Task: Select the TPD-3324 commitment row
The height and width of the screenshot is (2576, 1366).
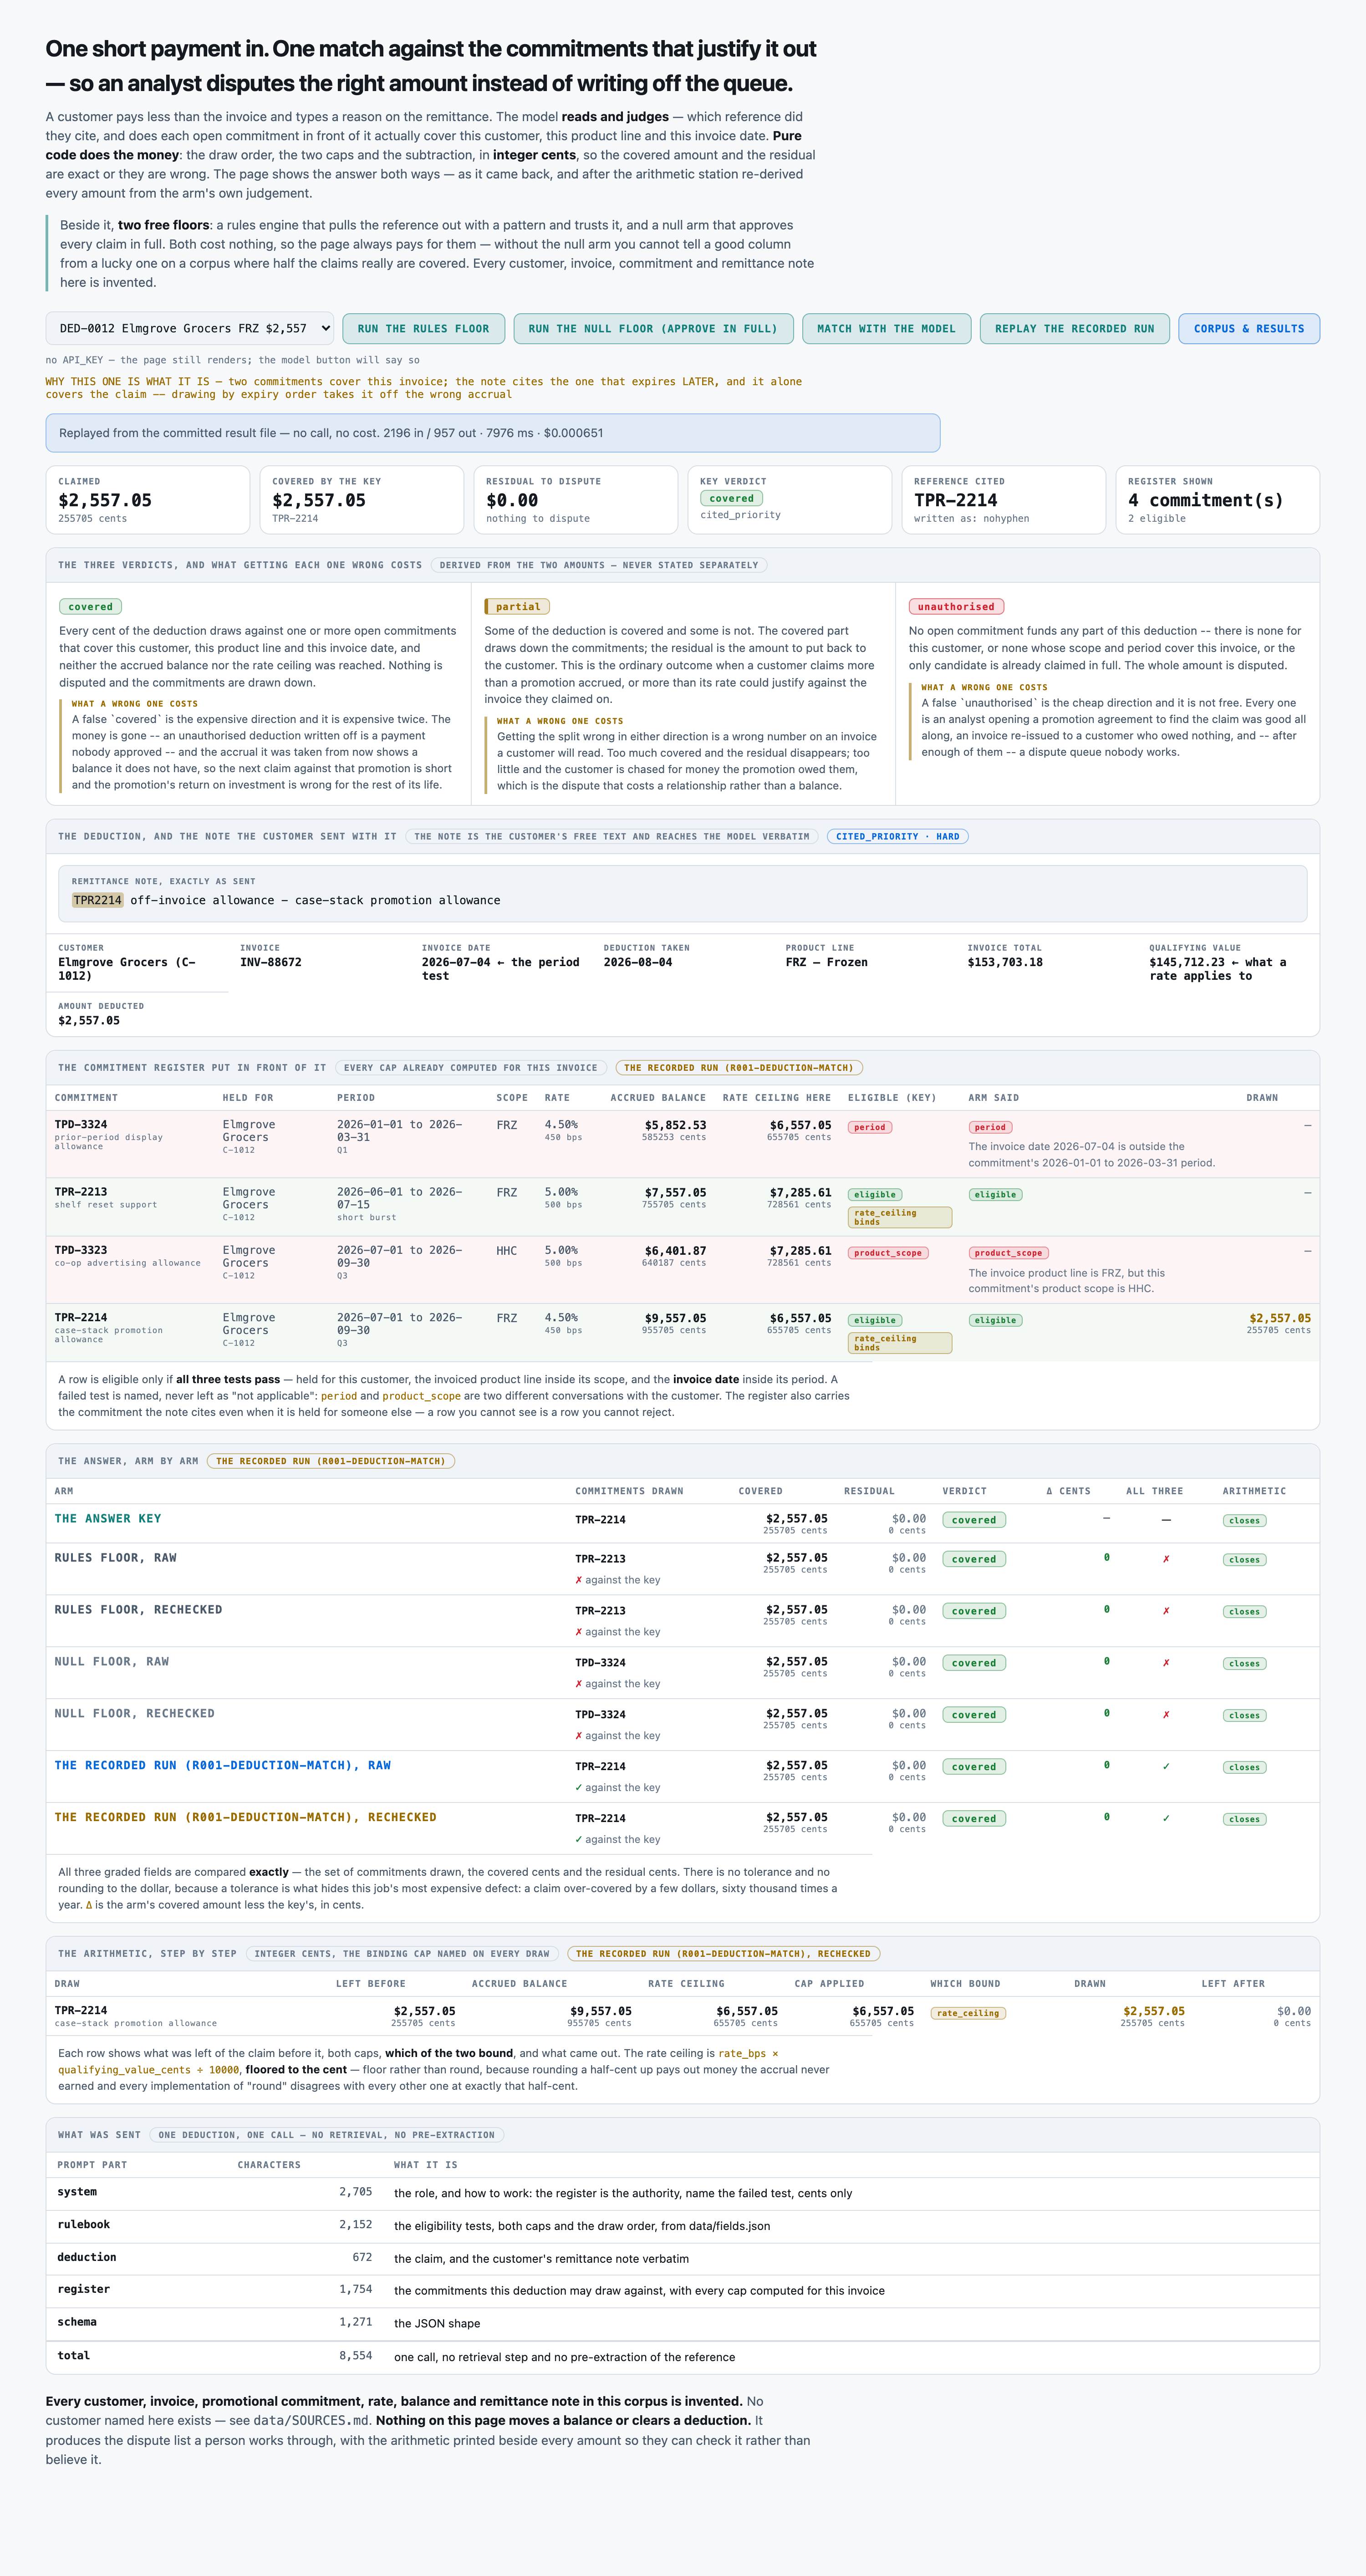Action: tap(682, 1143)
